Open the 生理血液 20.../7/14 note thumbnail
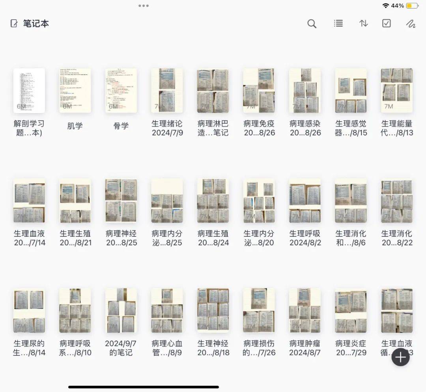Image resolution: width=426 pixels, height=392 pixels. [29, 201]
